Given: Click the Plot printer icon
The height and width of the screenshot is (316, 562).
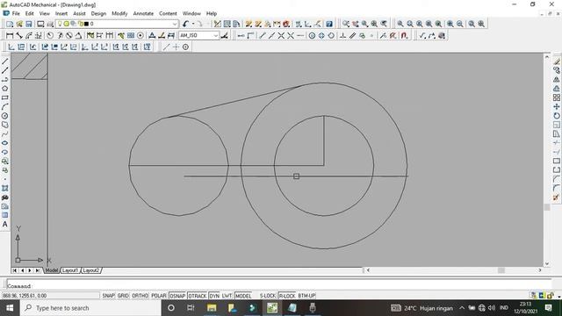Looking at the screenshot, I should (40, 24).
